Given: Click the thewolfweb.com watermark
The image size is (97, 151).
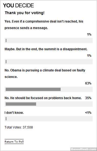Looking at the screenshot, I should click(x=84, y=149).
